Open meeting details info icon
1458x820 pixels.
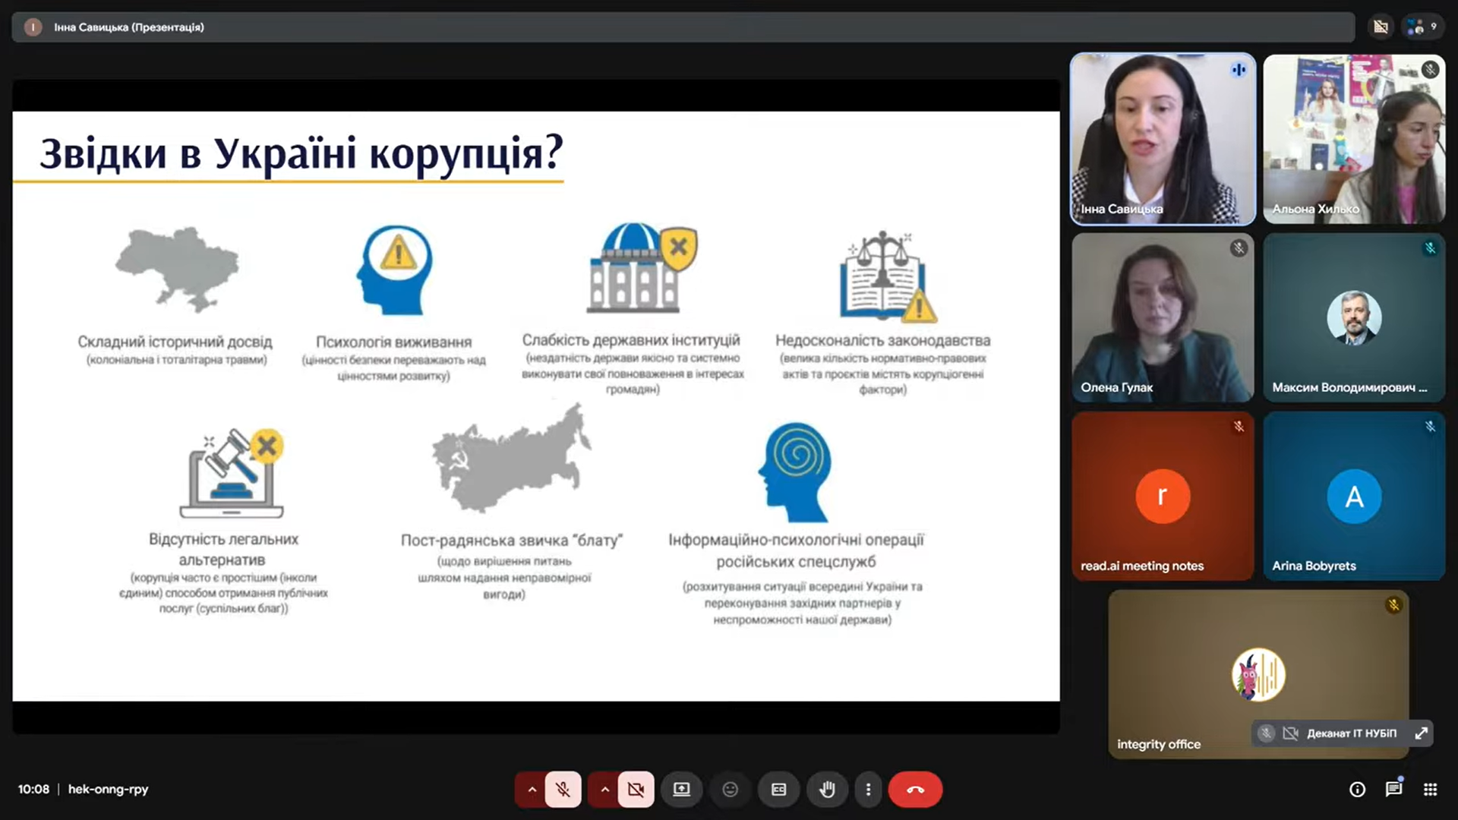[1357, 790]
